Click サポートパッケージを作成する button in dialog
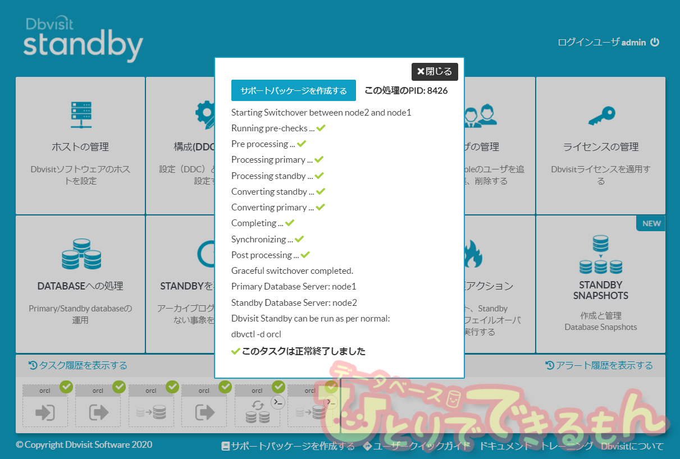Screen dimensions: 680x459 294,90
